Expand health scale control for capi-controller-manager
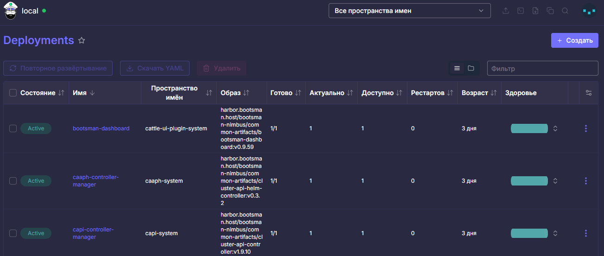 pos(555,233)
